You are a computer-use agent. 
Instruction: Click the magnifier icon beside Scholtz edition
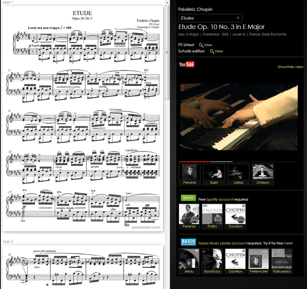coord(212,51)
